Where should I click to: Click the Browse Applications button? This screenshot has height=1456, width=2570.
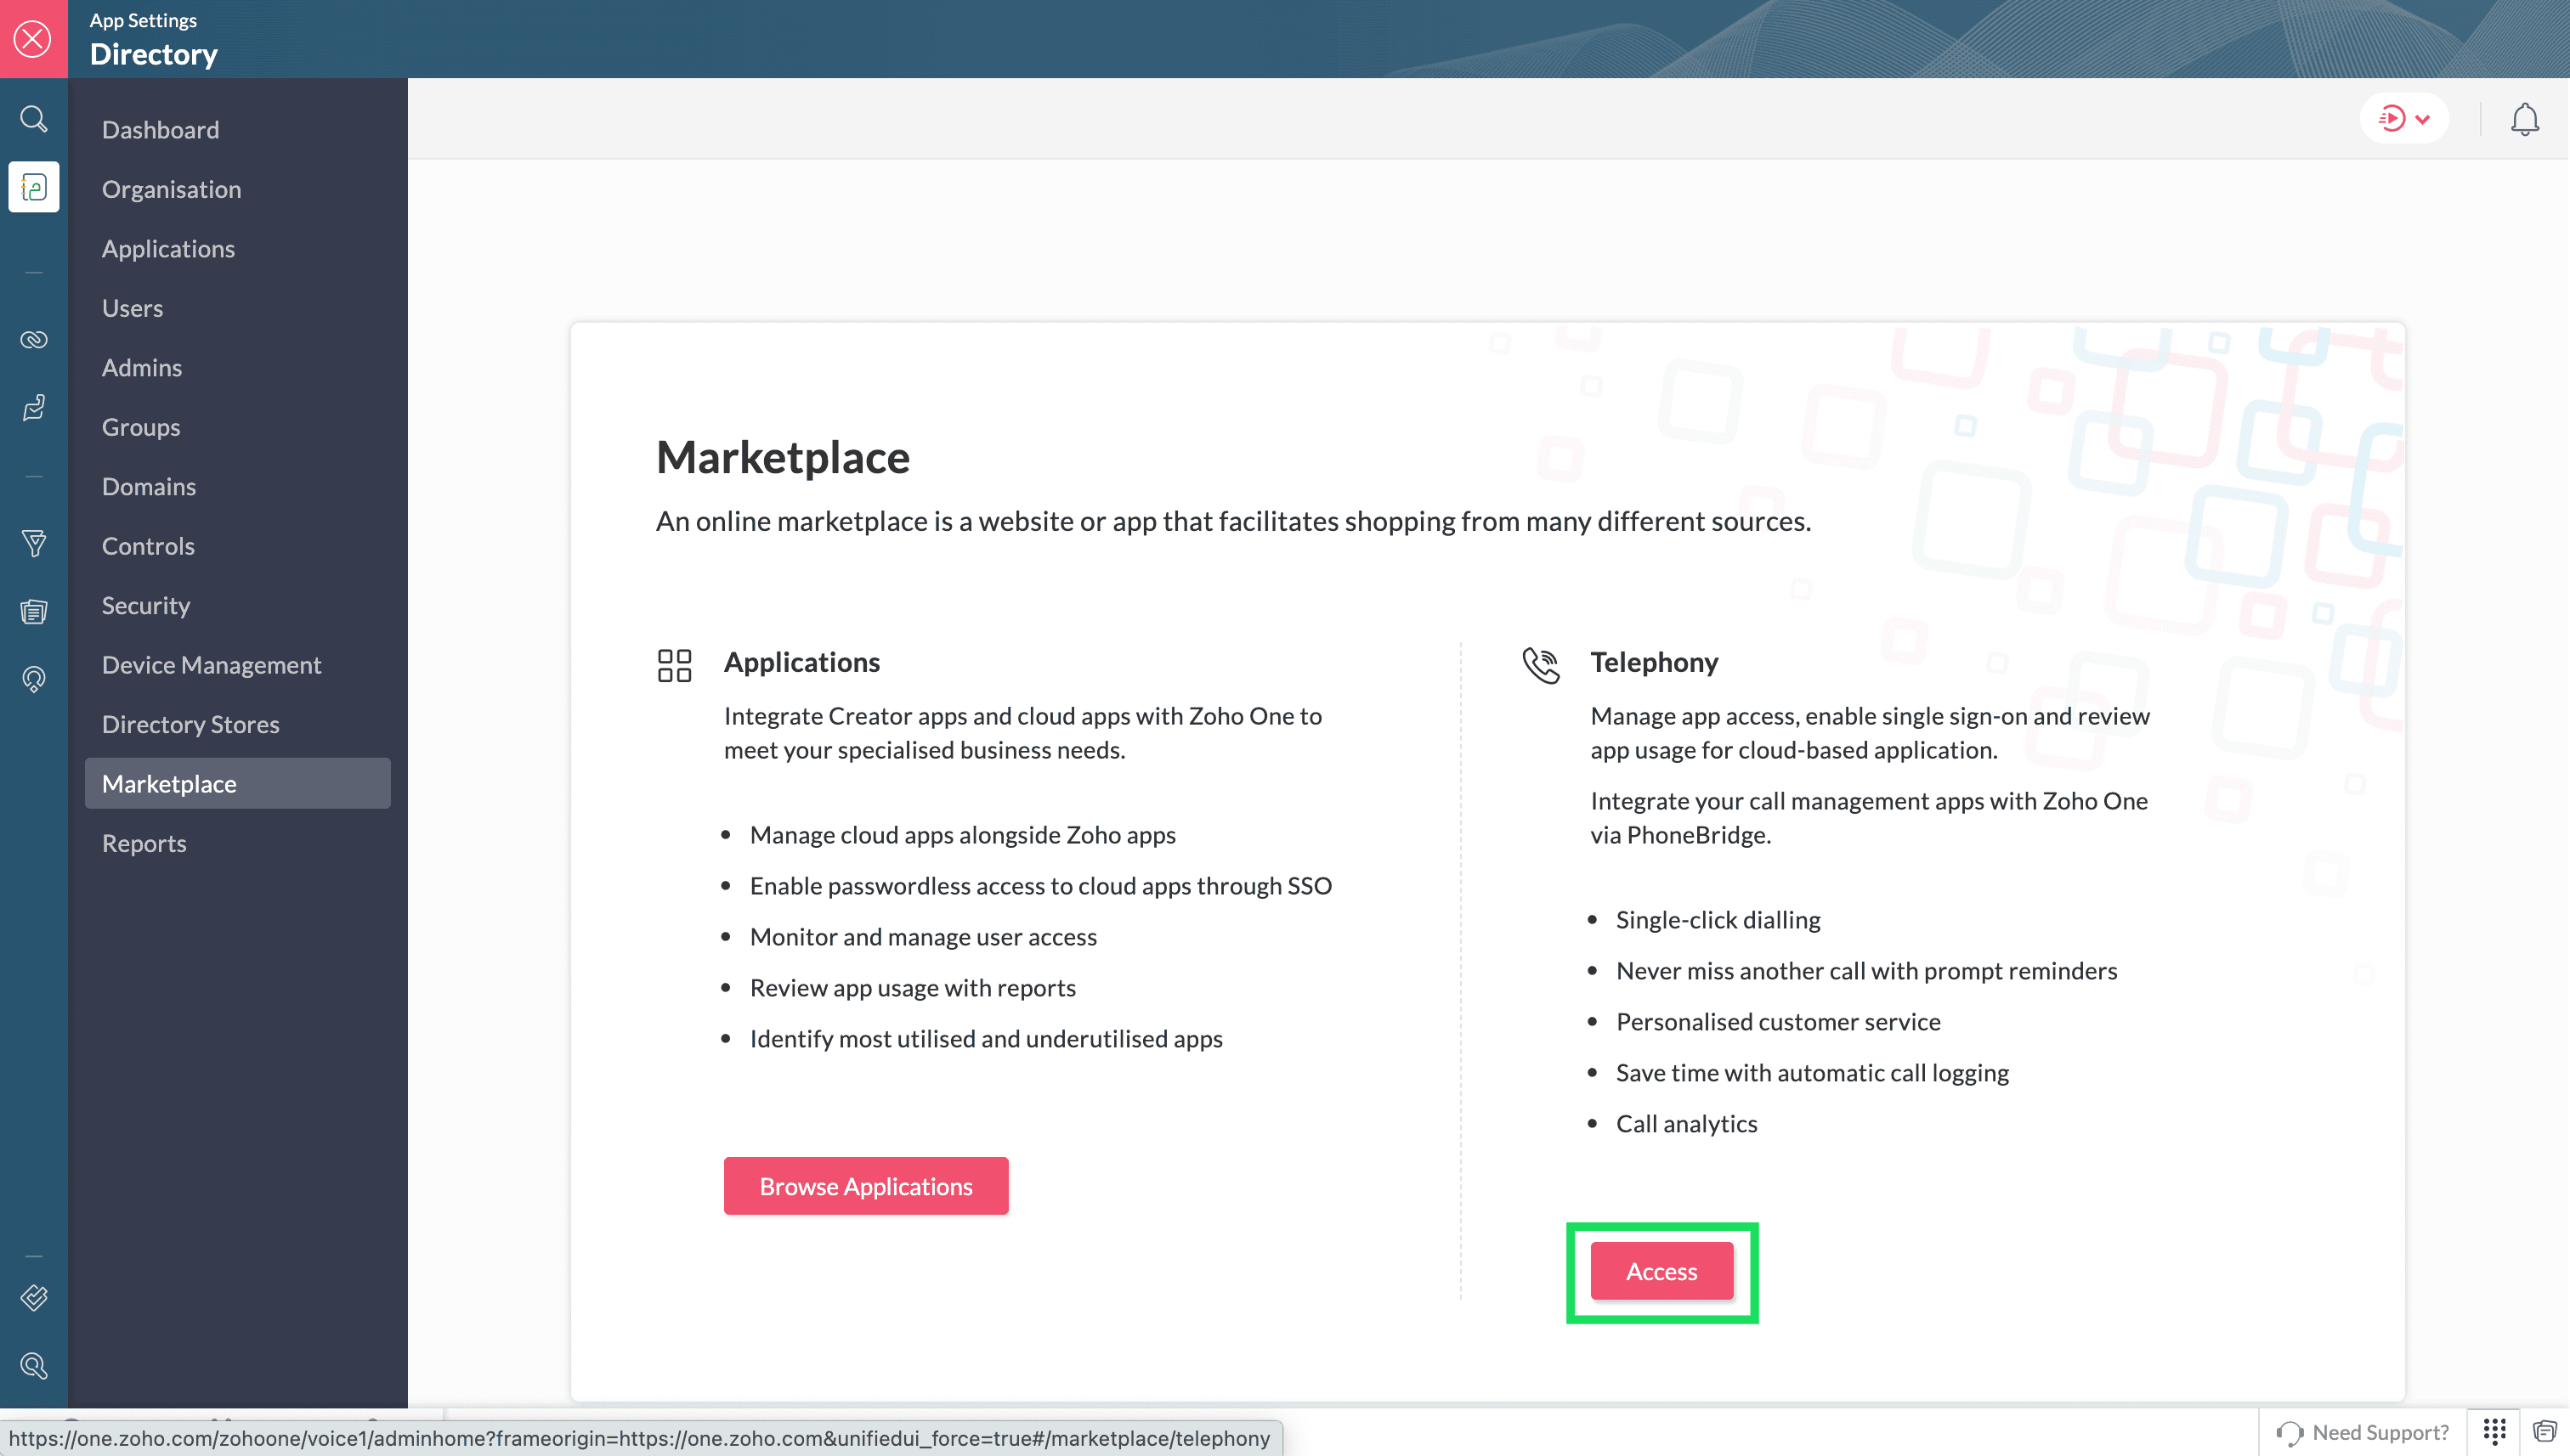pos(865,1186)
